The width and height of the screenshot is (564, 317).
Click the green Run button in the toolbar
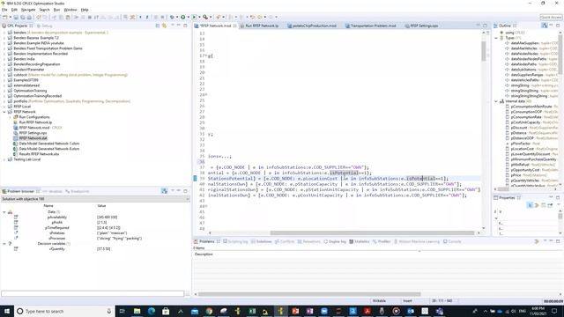(183, 17)
